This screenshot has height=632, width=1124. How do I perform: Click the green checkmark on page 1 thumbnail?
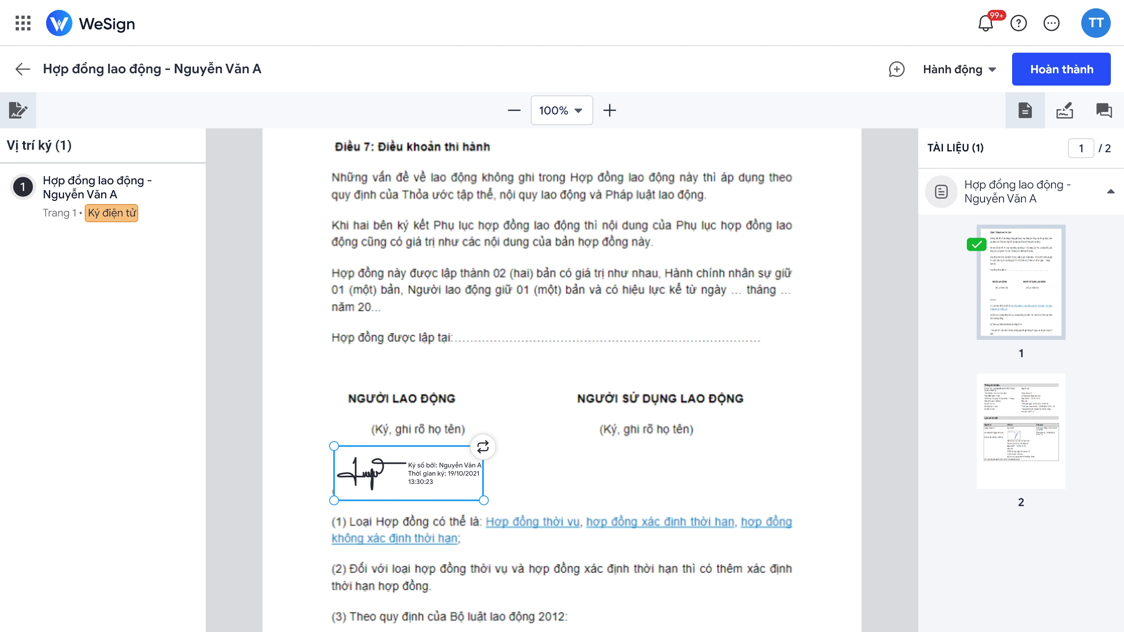click(x=975, y=245)
